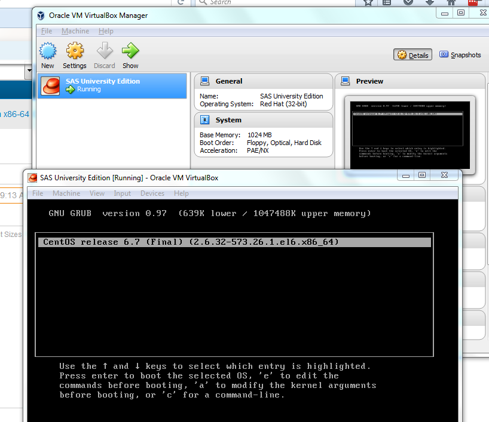Screen dimensions: 489x422
Task: Click the Boot Order value text
Action: [x=284, y=143]
